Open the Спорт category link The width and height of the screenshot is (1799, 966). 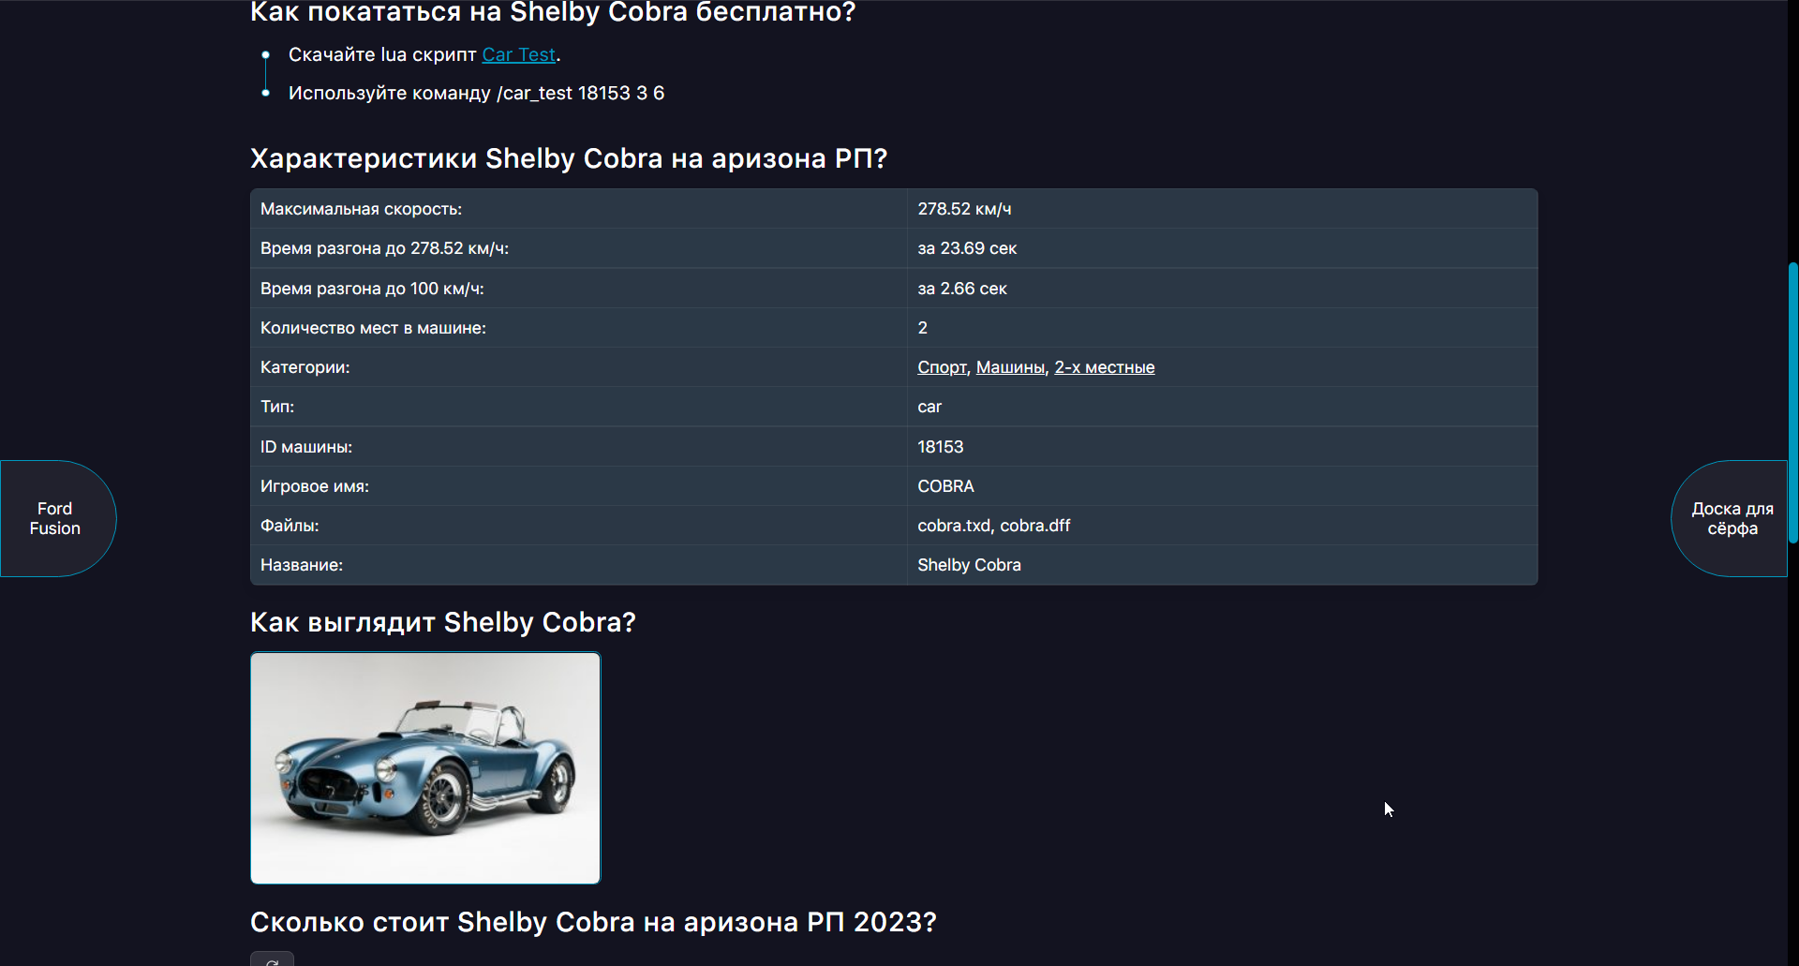[x=942, y=368]
